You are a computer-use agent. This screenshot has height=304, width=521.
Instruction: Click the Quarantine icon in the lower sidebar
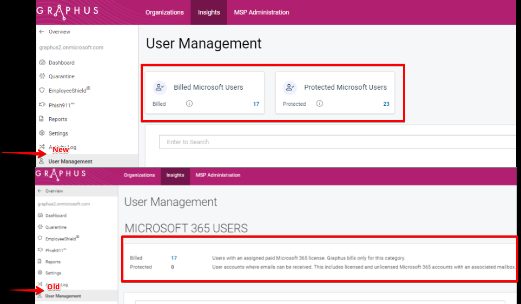click(x=40, y=227)
